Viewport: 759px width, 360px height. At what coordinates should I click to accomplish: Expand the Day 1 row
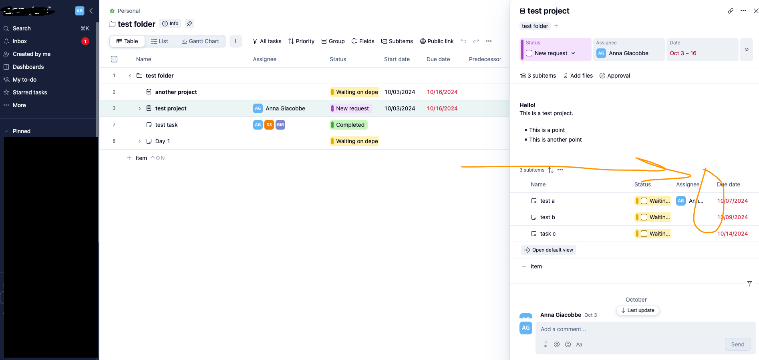coord(139,141)
